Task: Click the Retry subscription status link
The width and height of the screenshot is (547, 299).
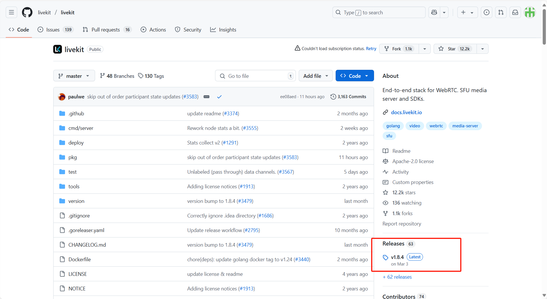Action: [x=371, y=49]
